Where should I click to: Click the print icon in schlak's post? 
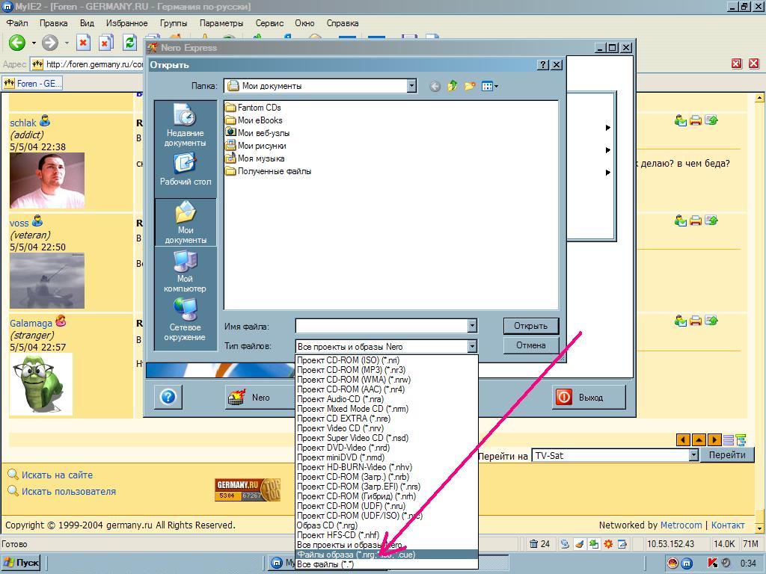pos(696,120)
